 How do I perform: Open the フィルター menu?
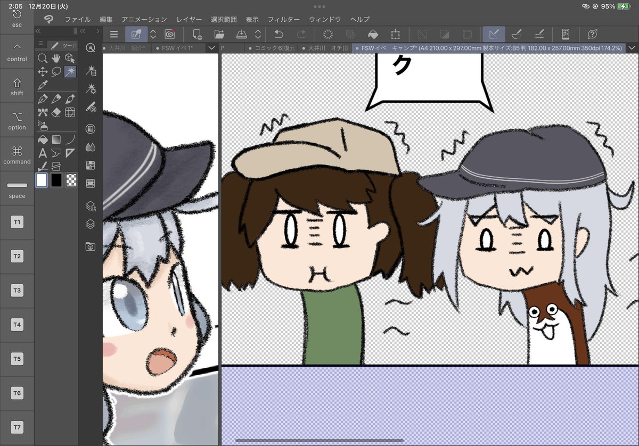click(283, 19)
